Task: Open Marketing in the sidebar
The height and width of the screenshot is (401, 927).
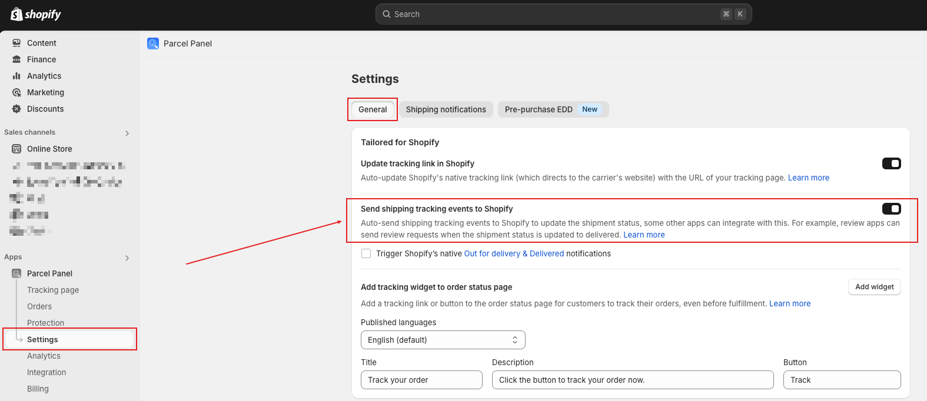Action: tap(45, 92)
